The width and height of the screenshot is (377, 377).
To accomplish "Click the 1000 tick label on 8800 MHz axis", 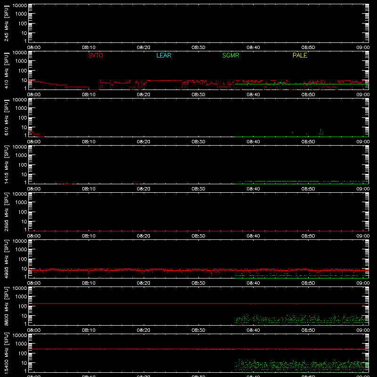I will (21, 297).
